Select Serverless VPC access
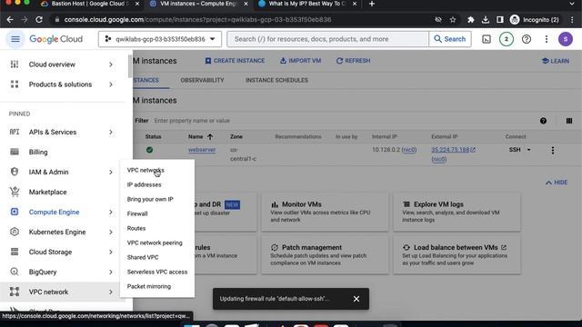This screenshot has width=582, height=327. pyautogui.click(x=157, y=272)
